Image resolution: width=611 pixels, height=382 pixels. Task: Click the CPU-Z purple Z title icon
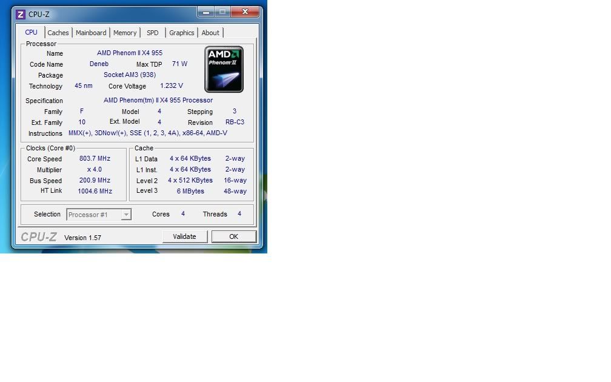point(20,15)
